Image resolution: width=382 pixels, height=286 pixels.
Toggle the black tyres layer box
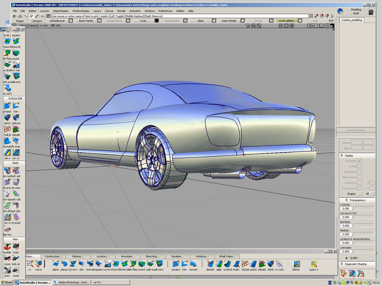(157, 21)
